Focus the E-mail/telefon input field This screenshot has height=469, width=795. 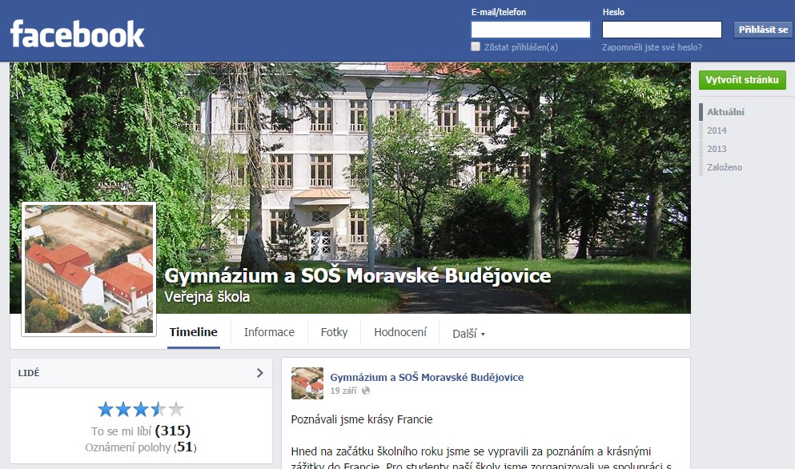pos(531,30)
